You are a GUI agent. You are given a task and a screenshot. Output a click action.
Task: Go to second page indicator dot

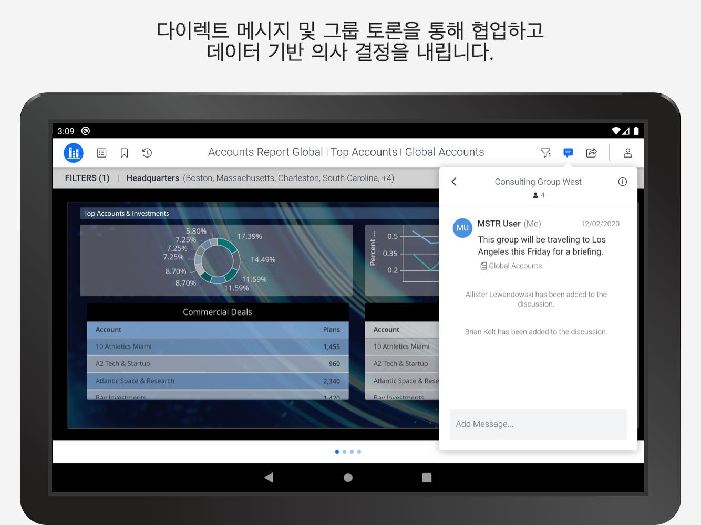tap(344, 451)
